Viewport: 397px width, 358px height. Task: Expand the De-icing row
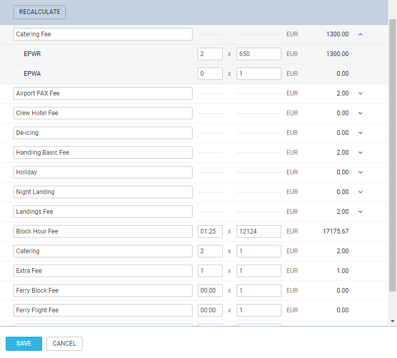point(361,133)
